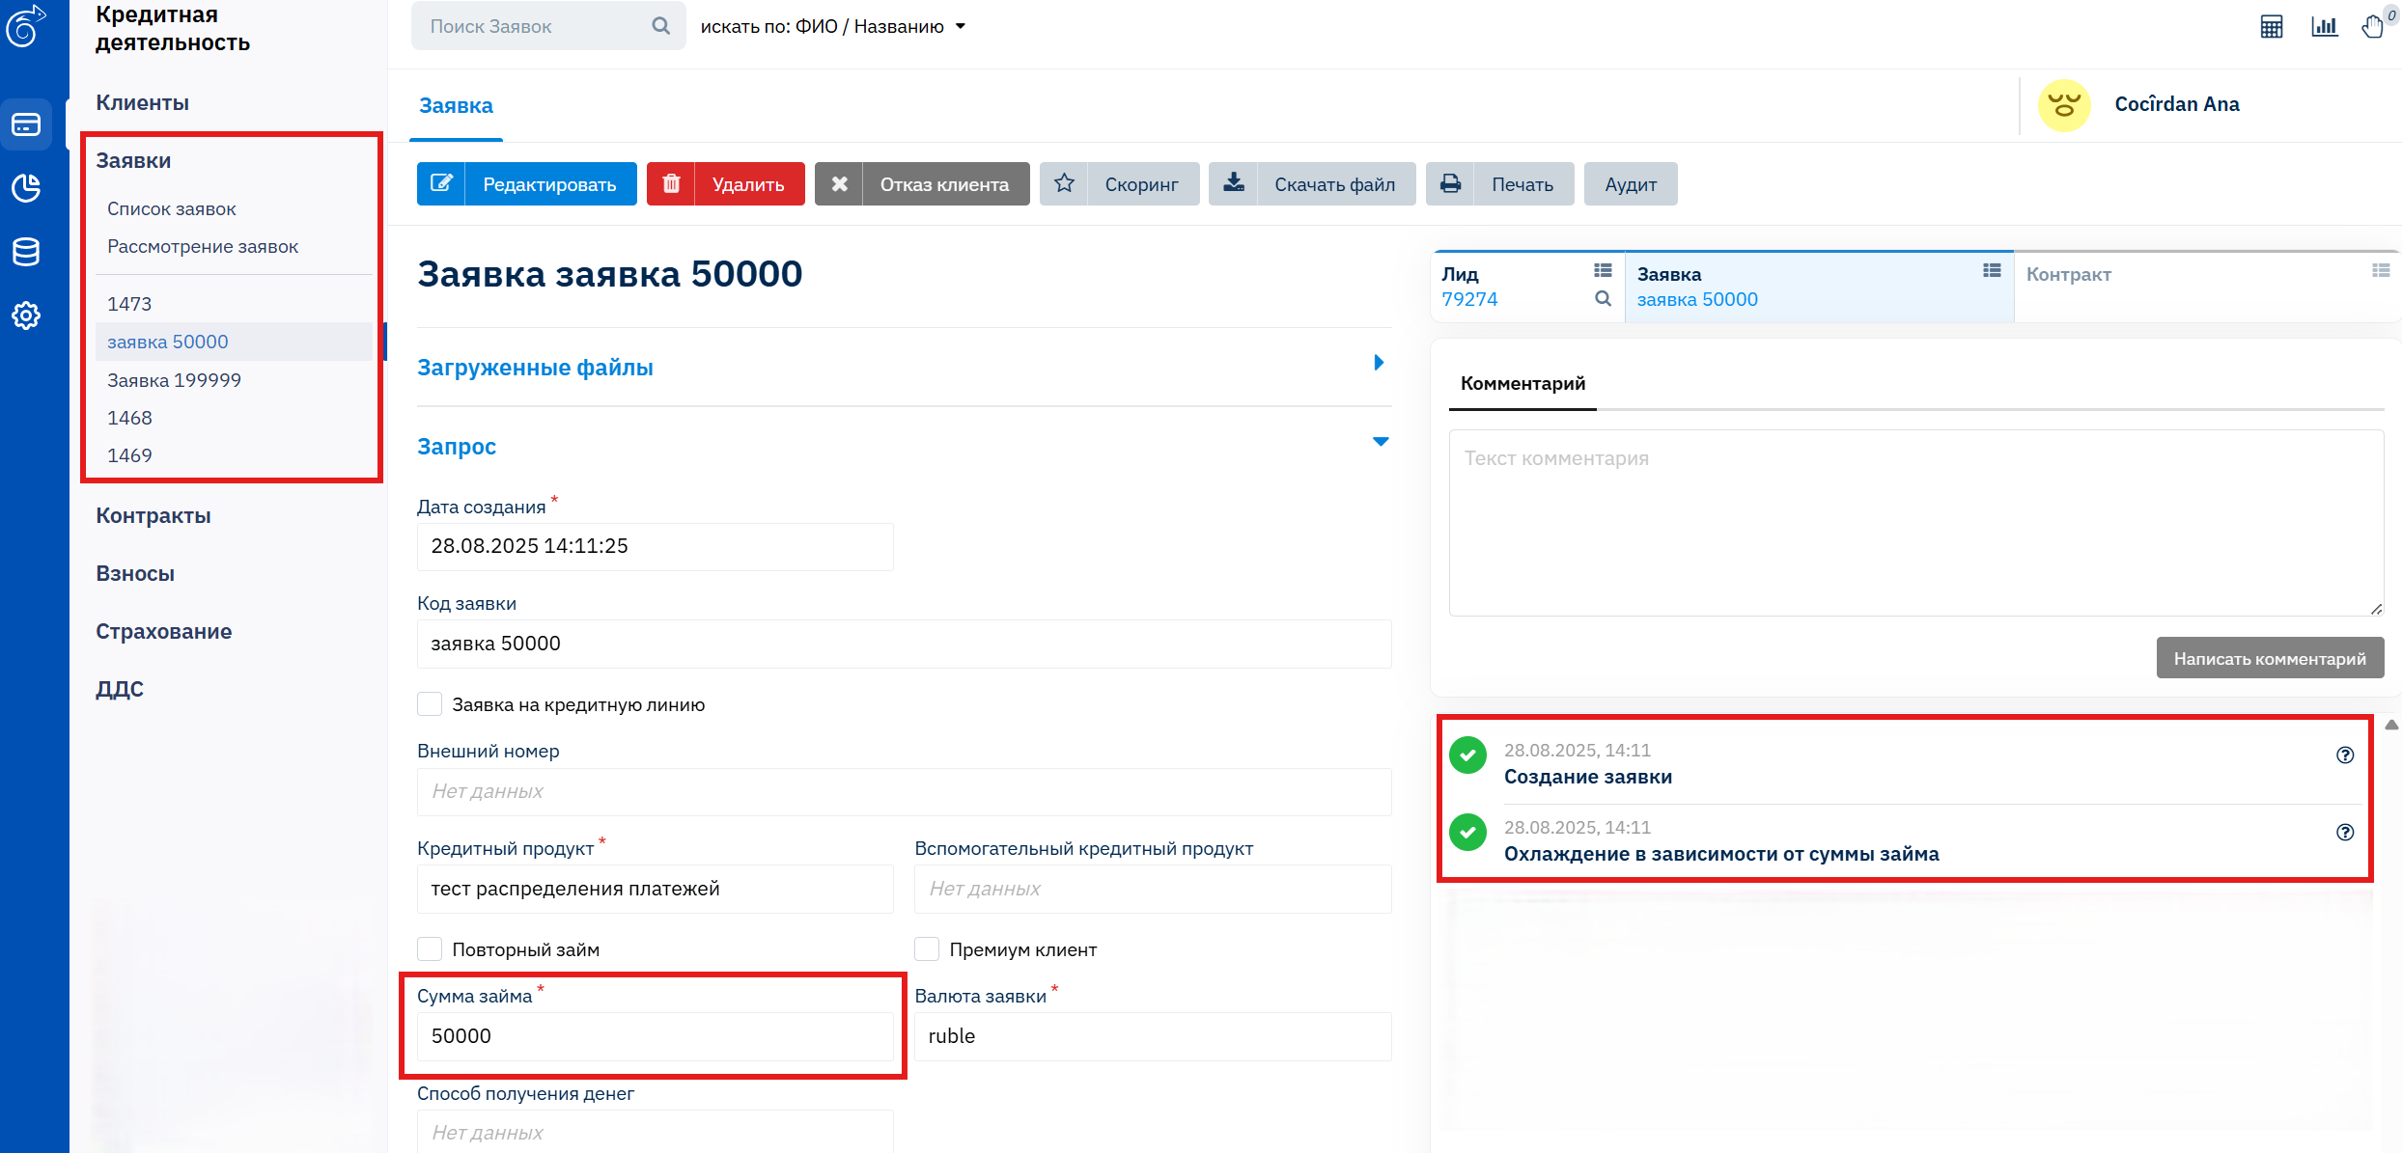
Task: Click the Код заявки field
Action: (904, 644)
